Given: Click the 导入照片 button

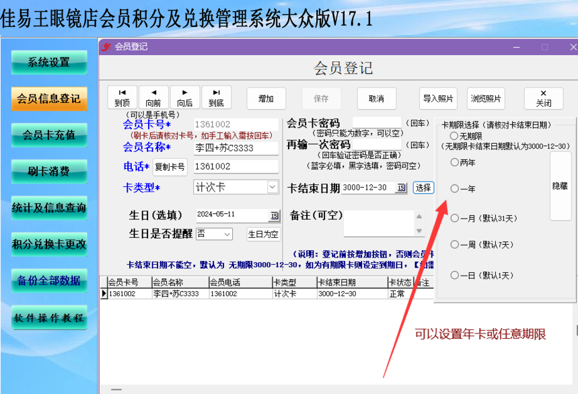Looking at the screenshot, I should [438, 98].
